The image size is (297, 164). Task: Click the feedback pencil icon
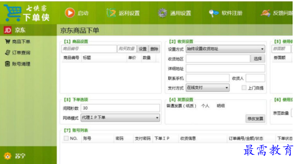pyautogui.click(x=265, y=13)
